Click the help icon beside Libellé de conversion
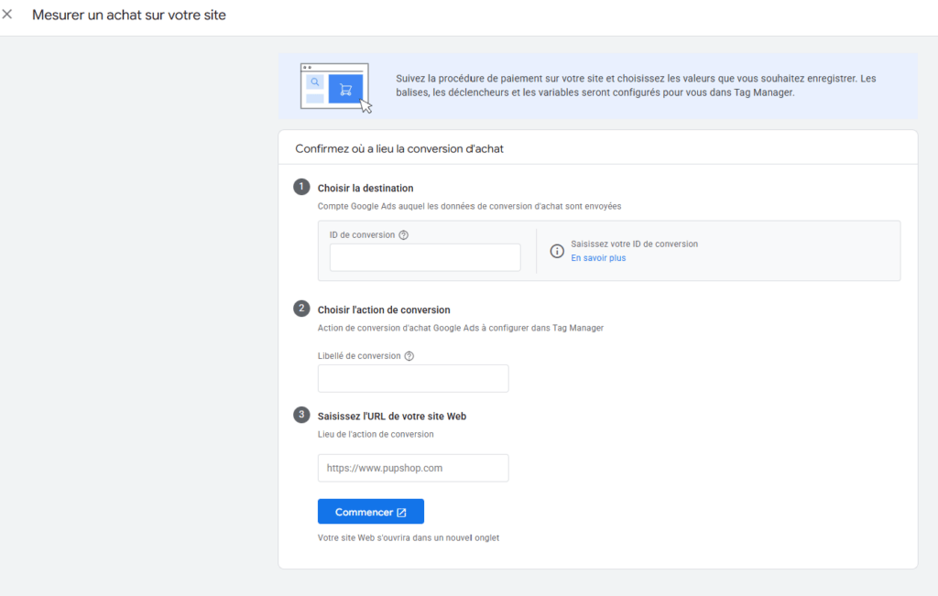The height and width of the screenshot is (596, 938). pyautogui.click(x=409, y=356)
